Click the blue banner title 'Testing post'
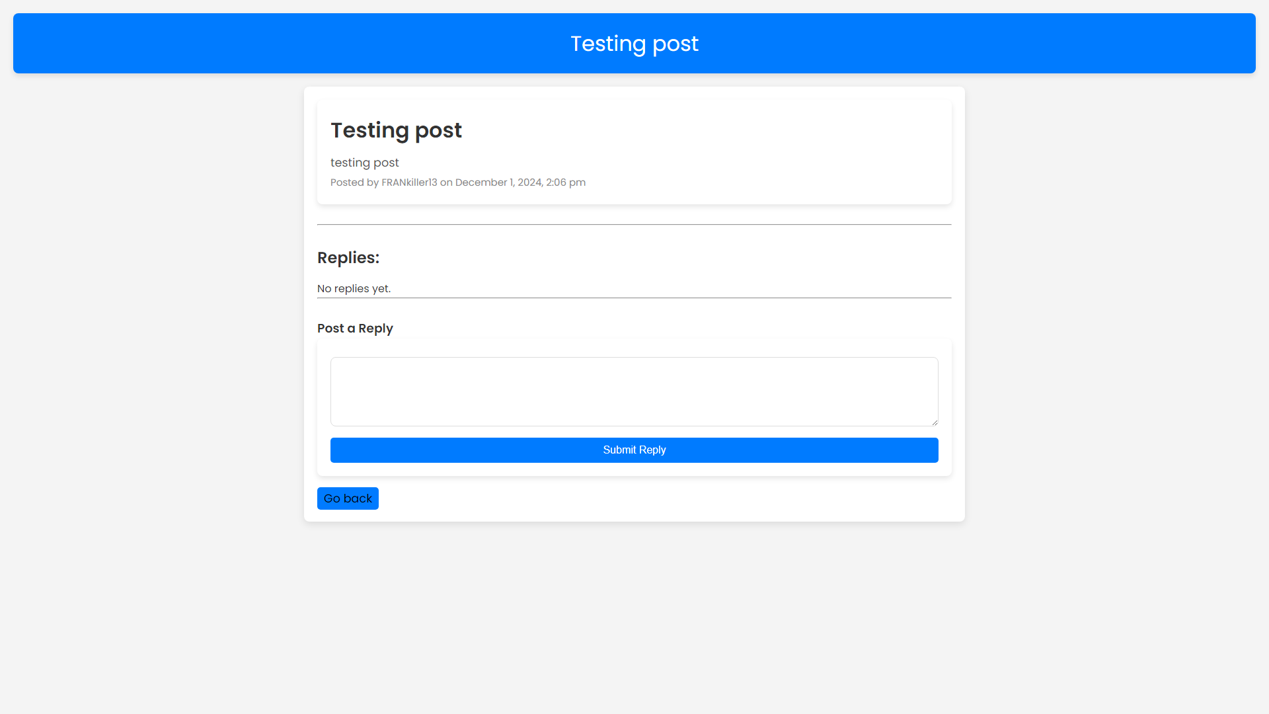The width and height of the screenshot is (1269, 714). [x=634, y=44]
